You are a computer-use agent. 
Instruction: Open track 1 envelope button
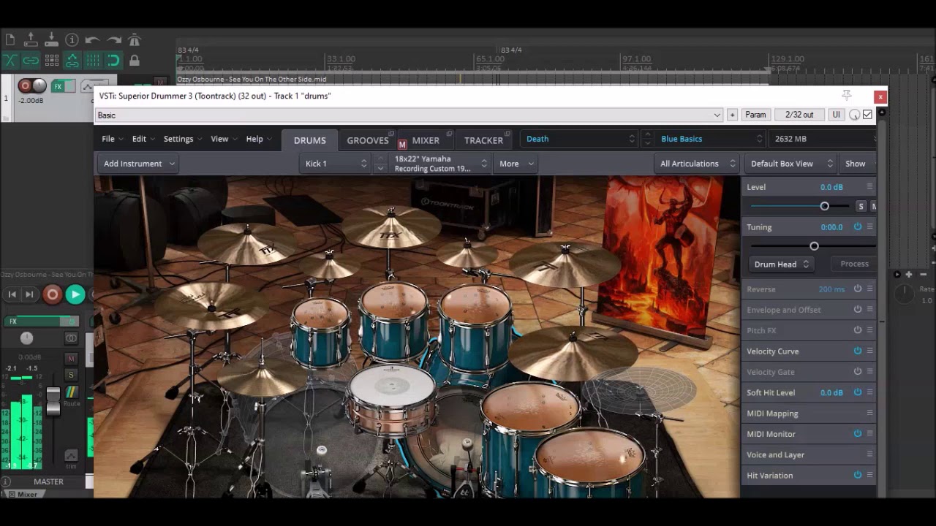coord(92,85)
